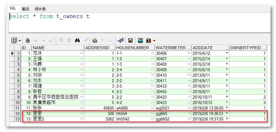Switch to the 统计表 tab
The height and width of the screenshot is (132, 276).
[40, 9]
